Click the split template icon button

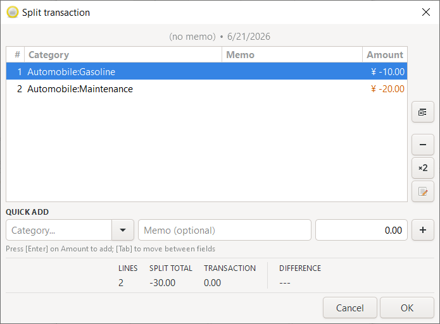423,112
